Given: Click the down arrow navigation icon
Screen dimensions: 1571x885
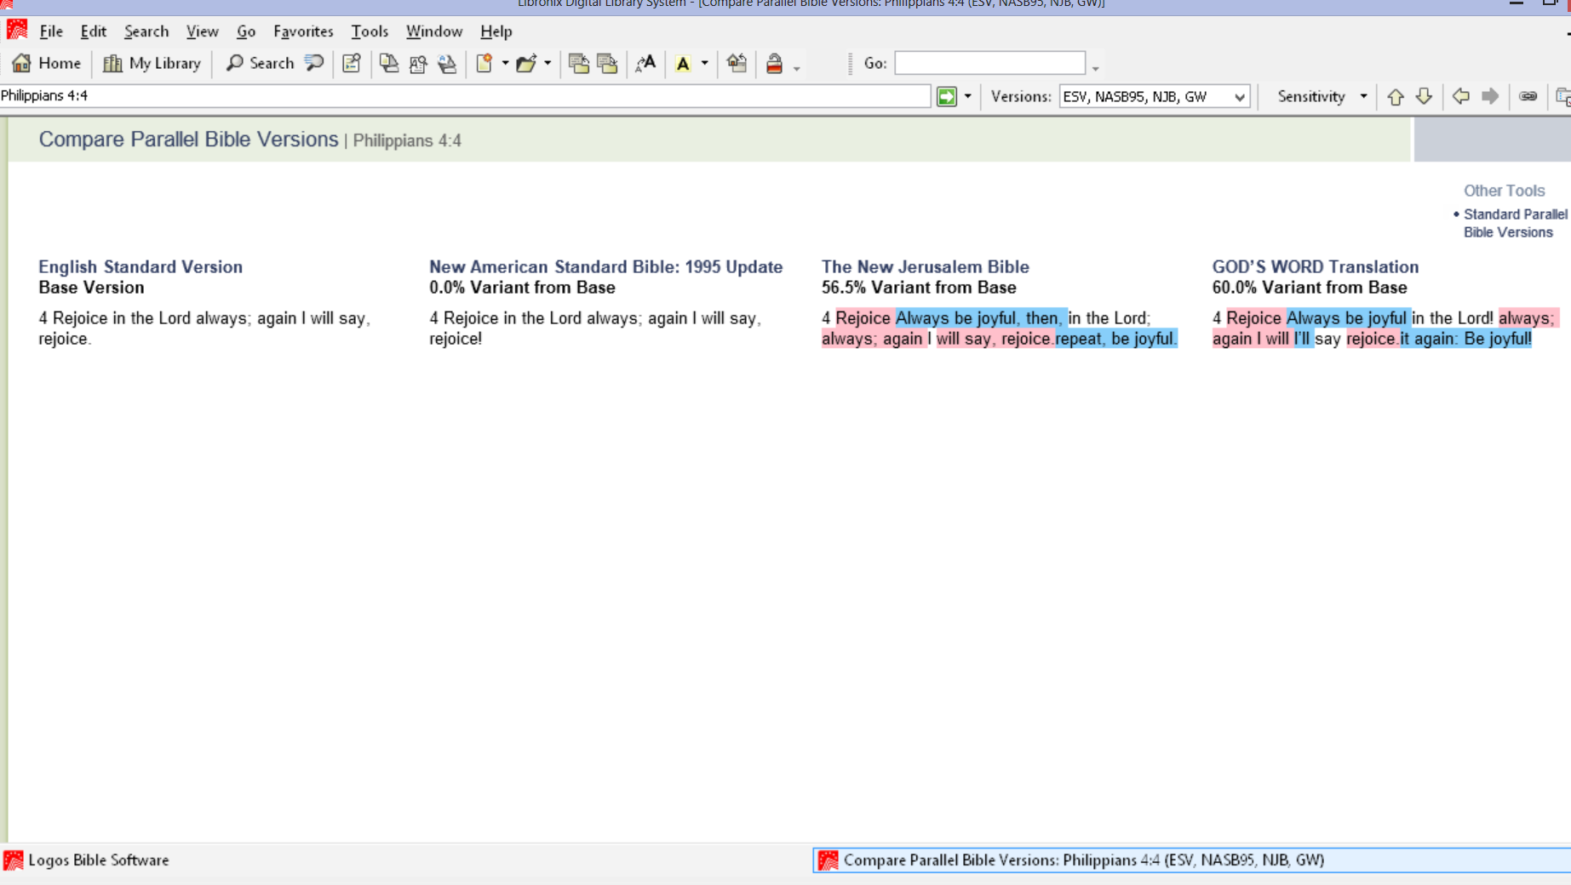Looking at the screenshot, I should 1425,96.
